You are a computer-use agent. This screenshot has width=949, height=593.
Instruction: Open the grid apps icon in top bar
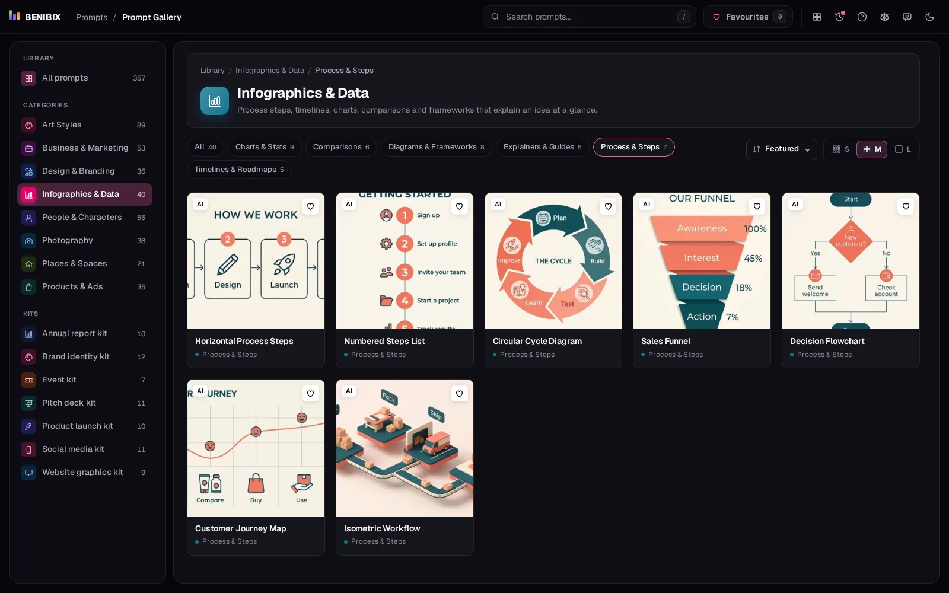click(x=817, y=17)
